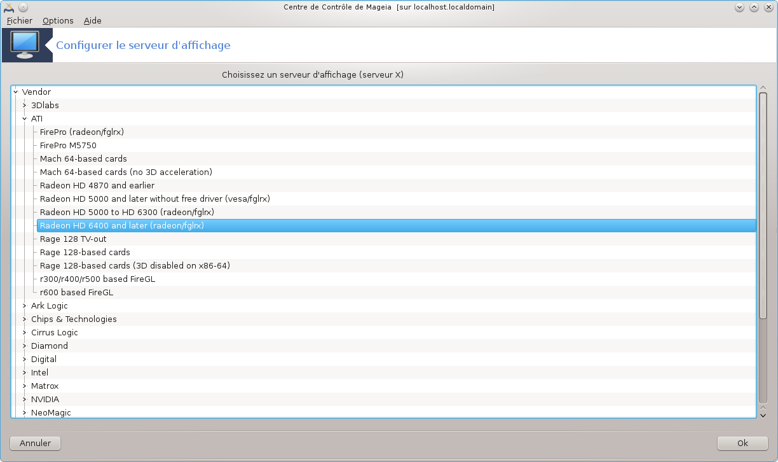
Task: Click the Intel label
Action: pyautogui.click(x=39, y=373)
